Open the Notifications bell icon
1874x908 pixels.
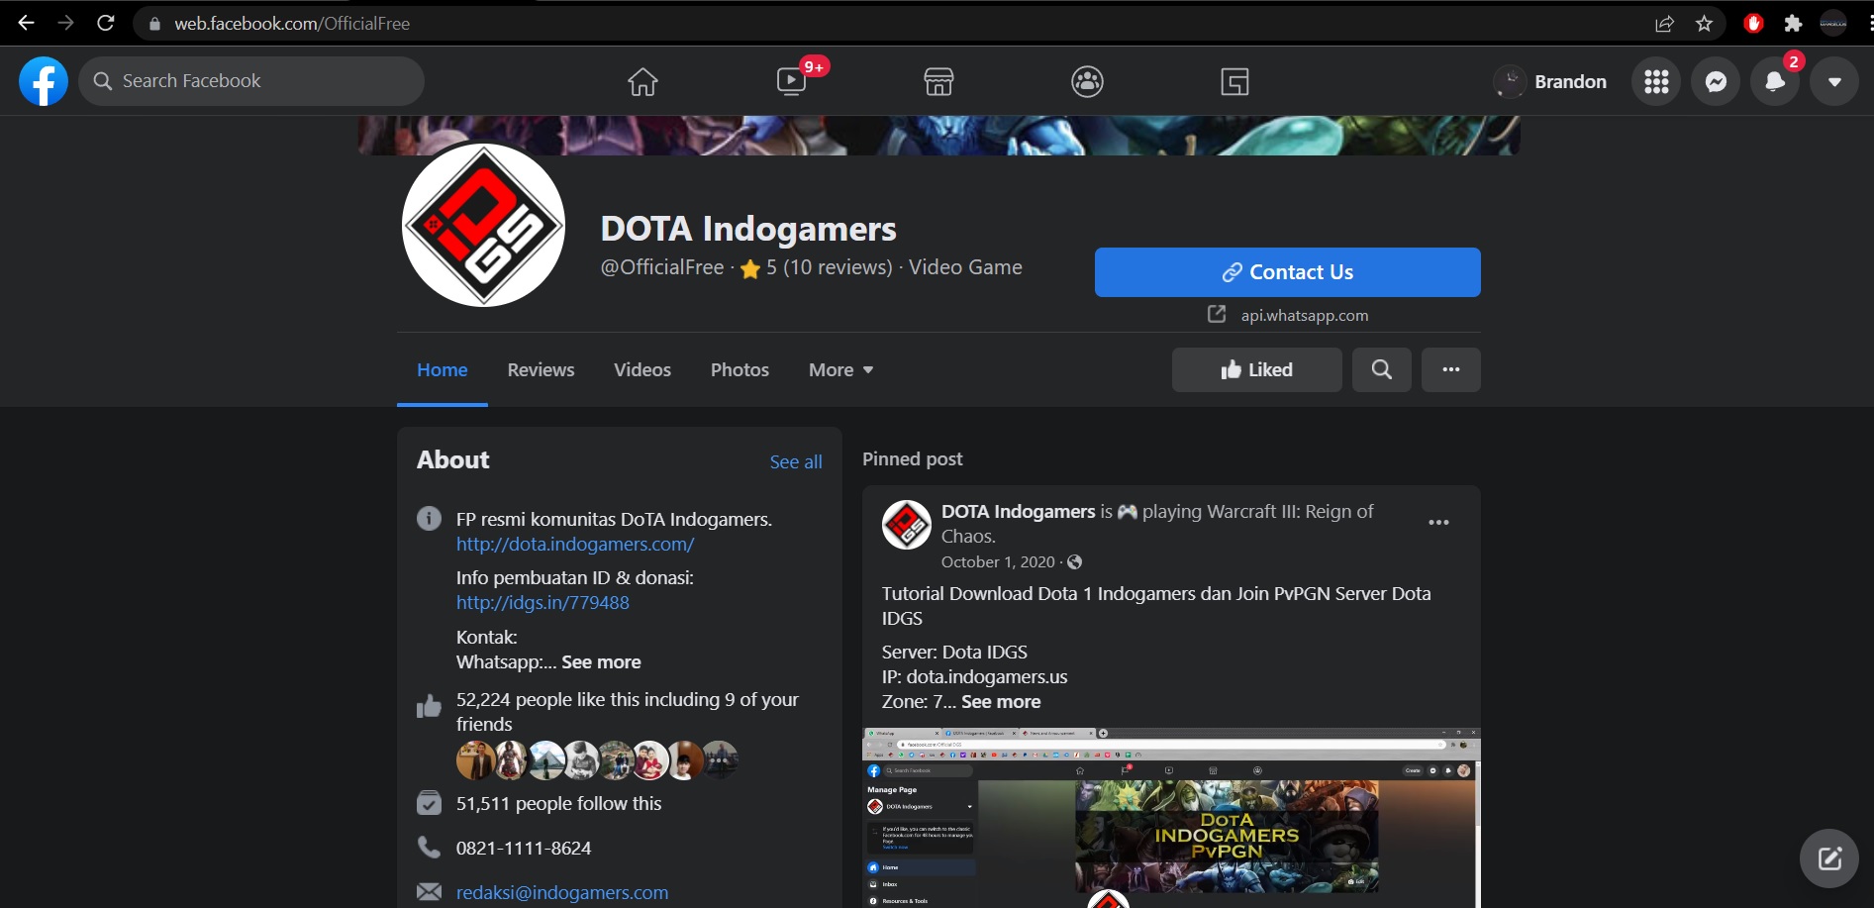point(1775,81)
